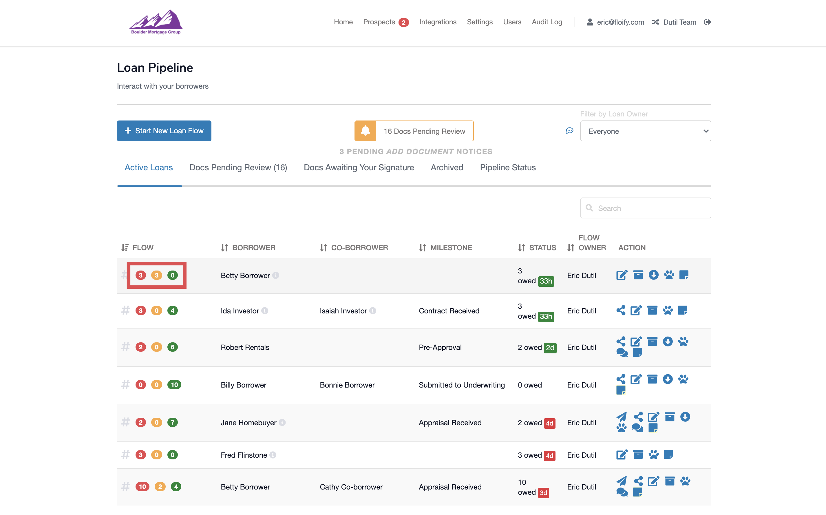Click the eric@floify.com account link
This screenshot has width=826, height=515.
point(615,22)
